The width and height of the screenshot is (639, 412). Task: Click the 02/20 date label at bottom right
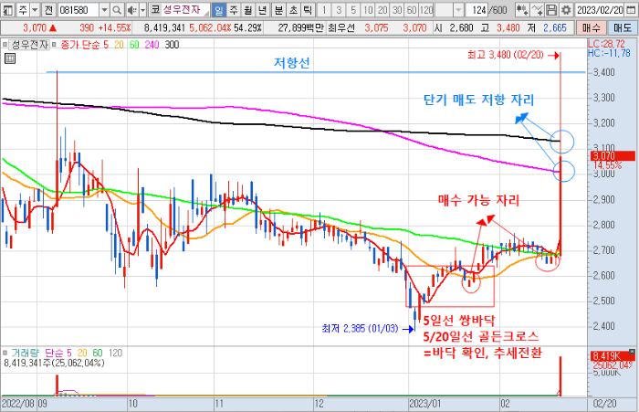click(604, 404)
